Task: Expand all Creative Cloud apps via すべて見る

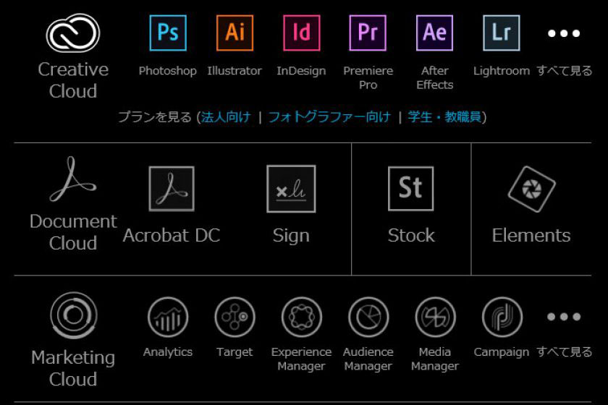Action: [564, 70]
